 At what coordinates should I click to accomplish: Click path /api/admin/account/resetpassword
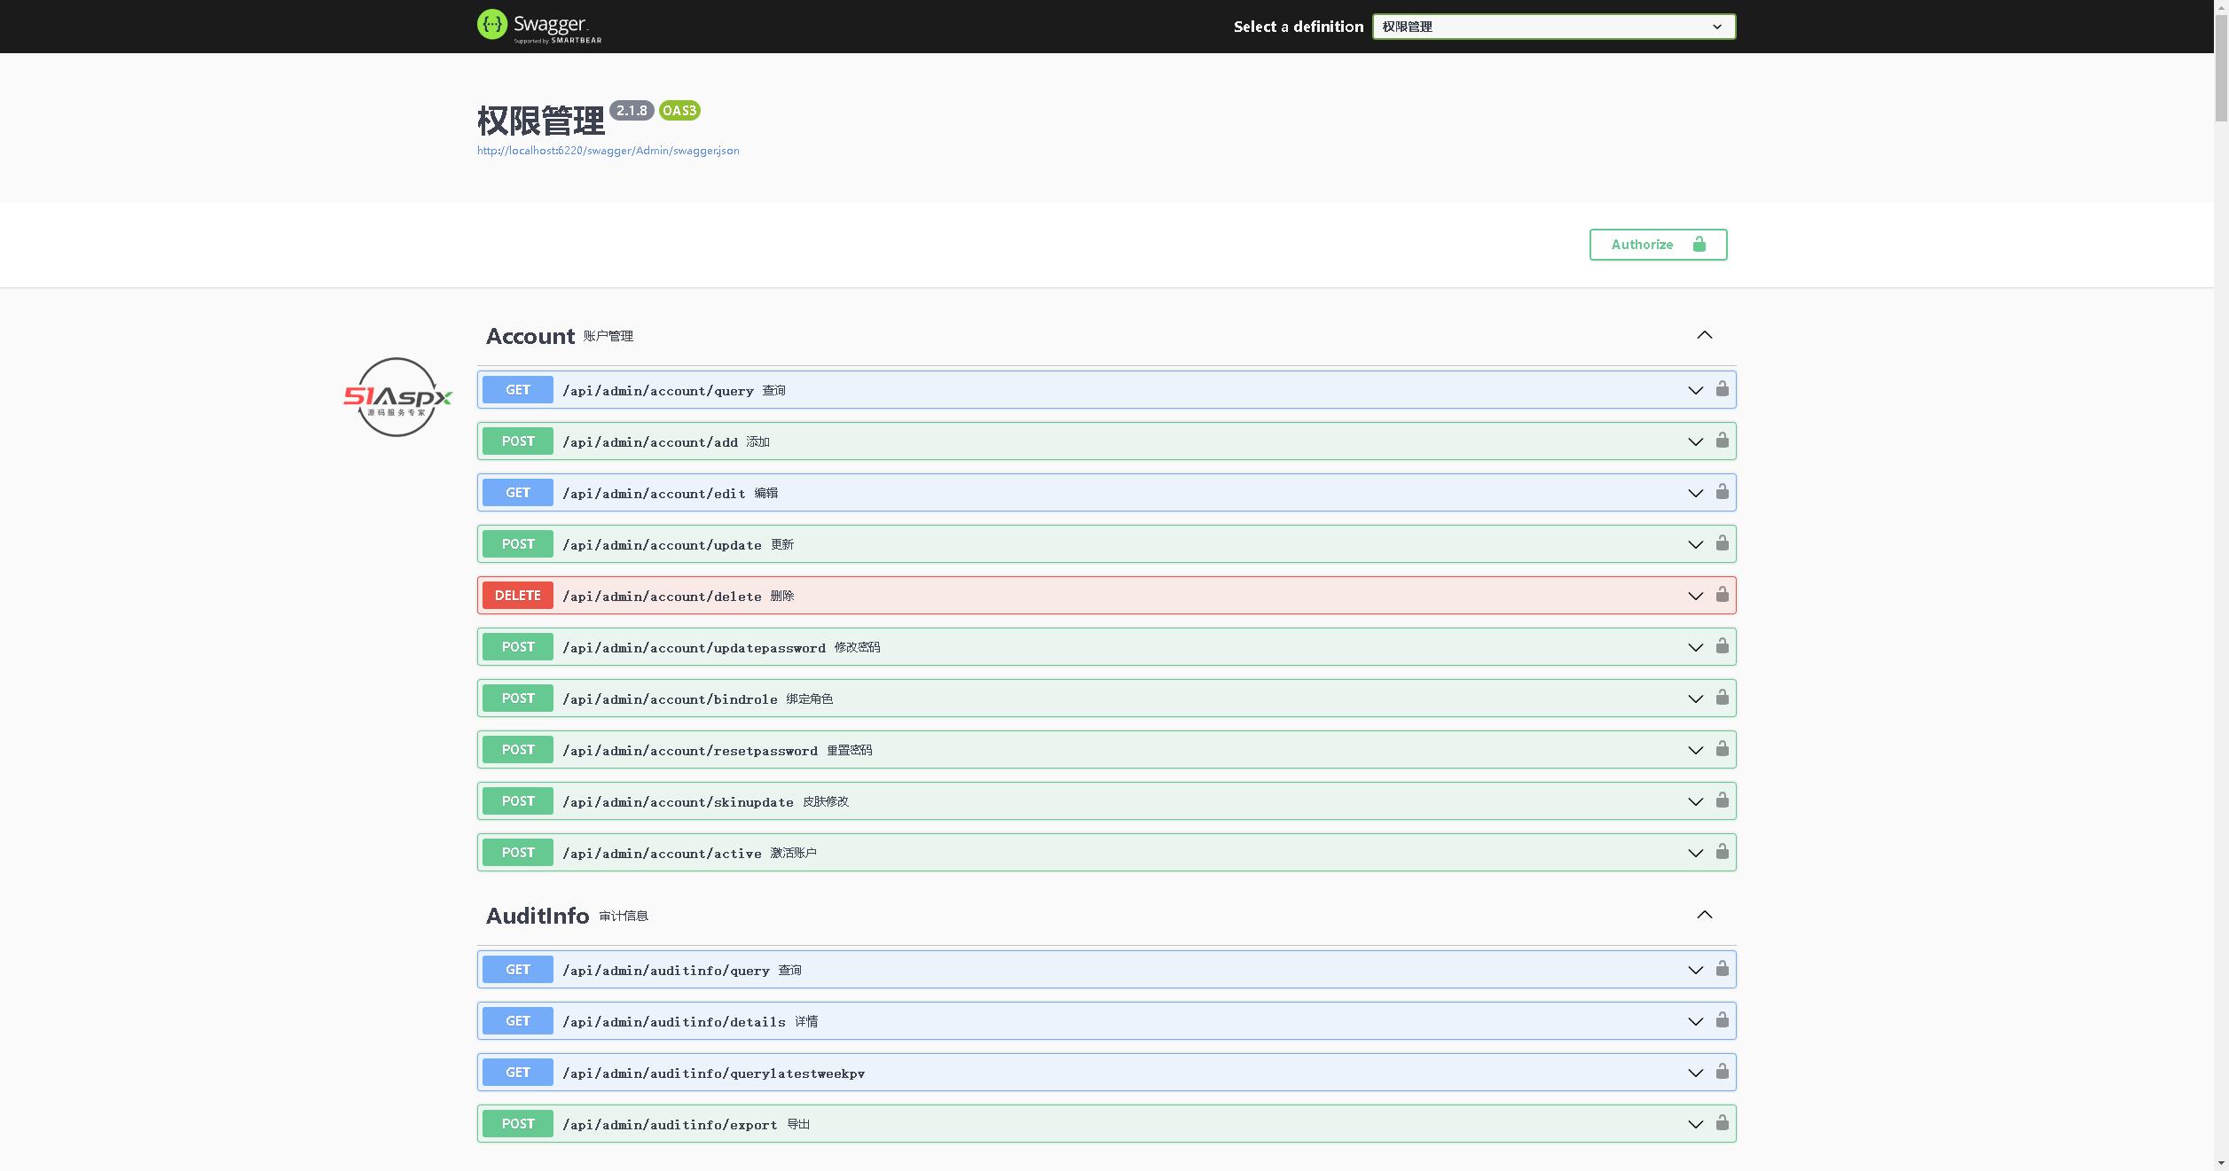click(x=690, y=751)
